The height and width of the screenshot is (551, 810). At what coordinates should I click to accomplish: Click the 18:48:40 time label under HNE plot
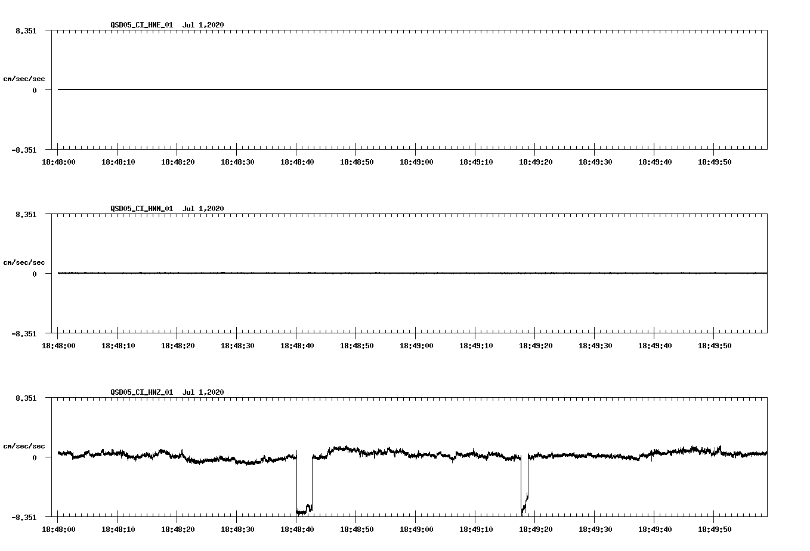[x=297, y=162]
